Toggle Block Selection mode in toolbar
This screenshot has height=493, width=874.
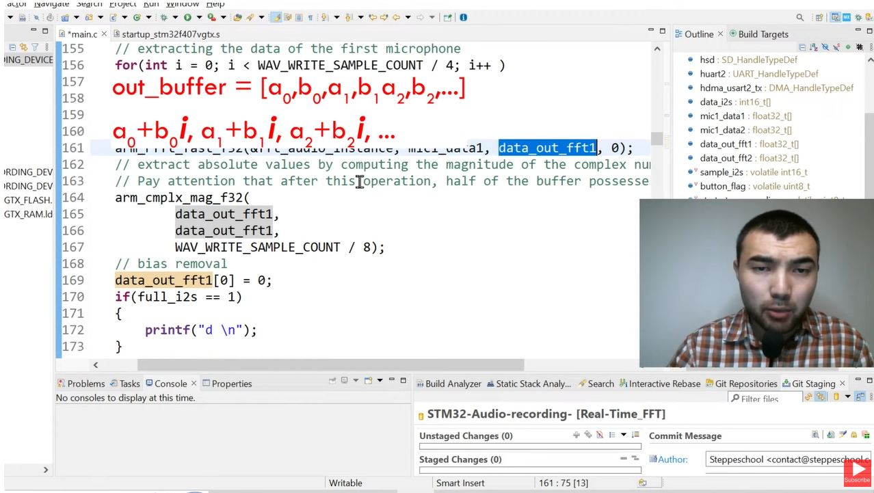tap(298, 17)
